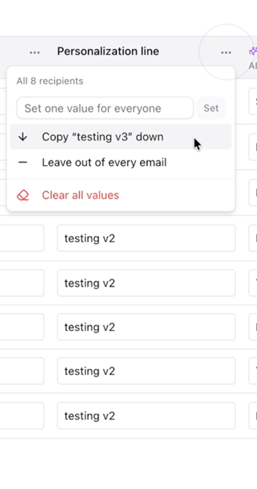The image size is (257, 489).
Task: Click the Set button
Action: click(211, 108)
